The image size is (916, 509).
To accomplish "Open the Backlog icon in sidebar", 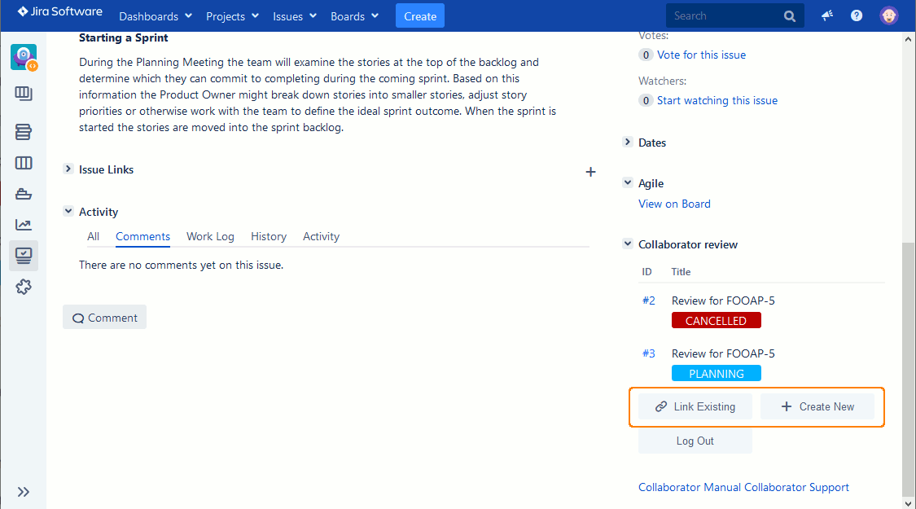I will pos(24,132).
